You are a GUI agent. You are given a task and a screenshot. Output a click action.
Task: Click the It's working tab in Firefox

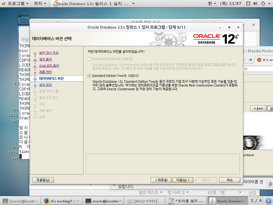point(265,60)
